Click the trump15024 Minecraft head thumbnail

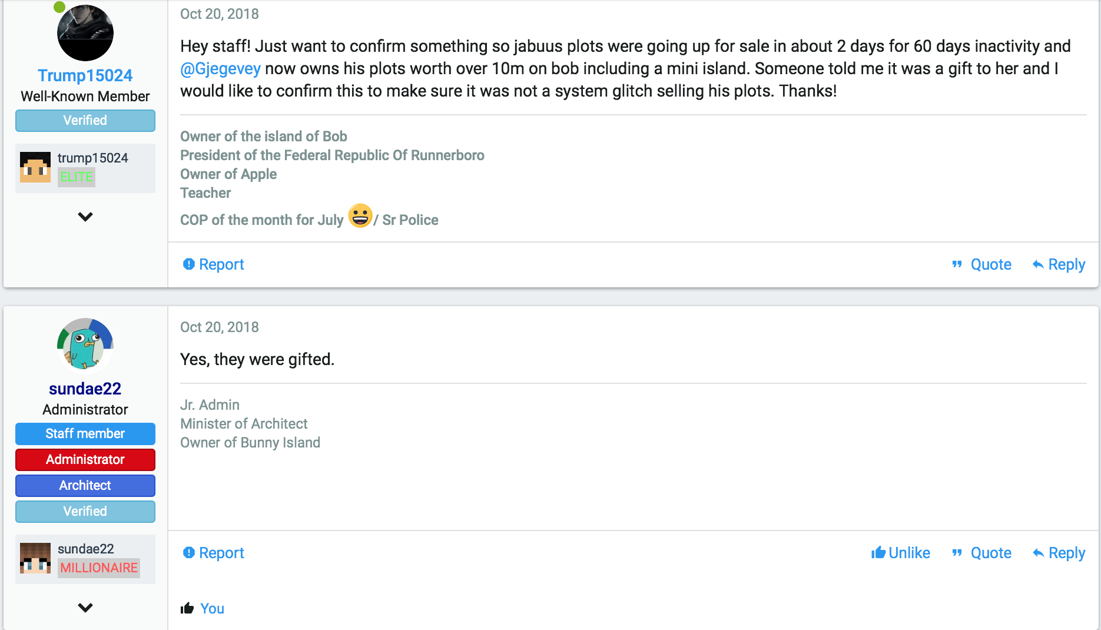click(35, 167)
